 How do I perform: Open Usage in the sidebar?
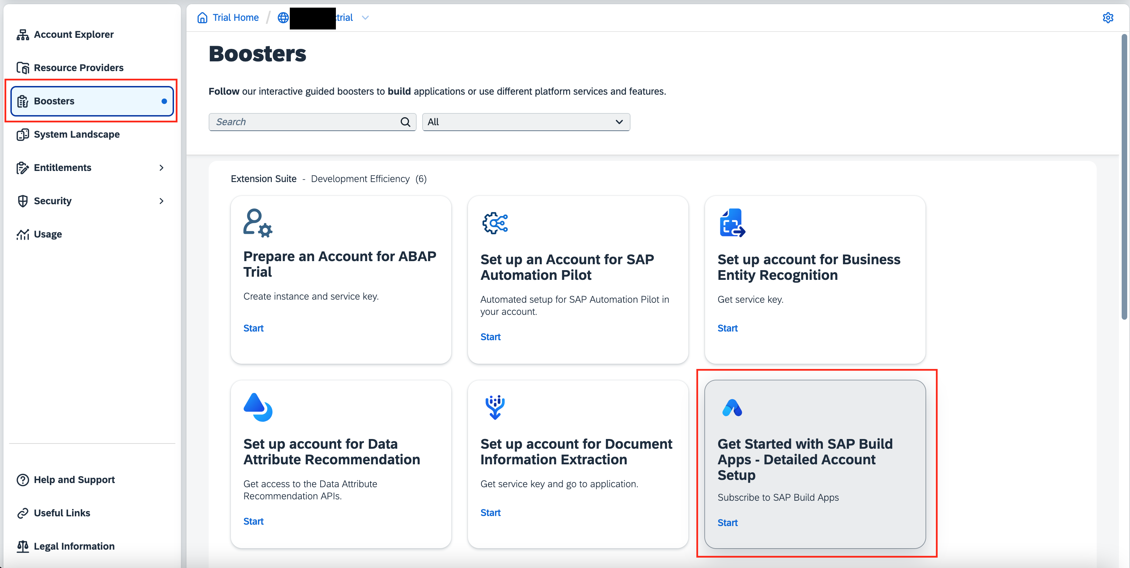[x=48, y=234]
